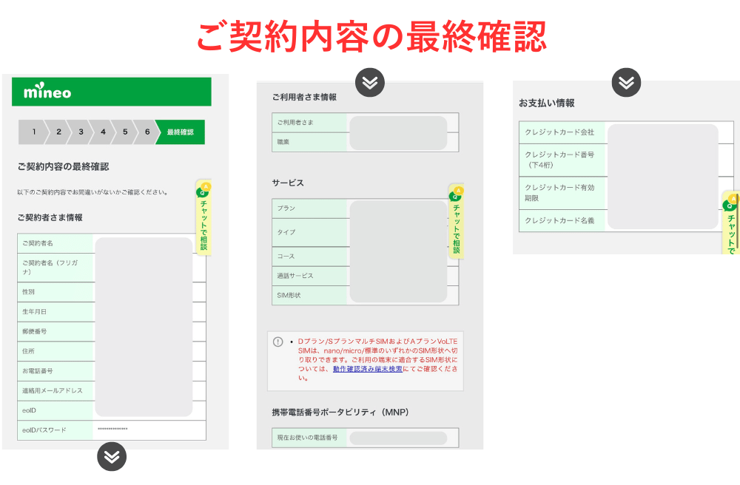Viewport: 740px width, 485px height.
Task: Click the 通話サービス row label
Action: pyautogui.click(x=295, y=276)
